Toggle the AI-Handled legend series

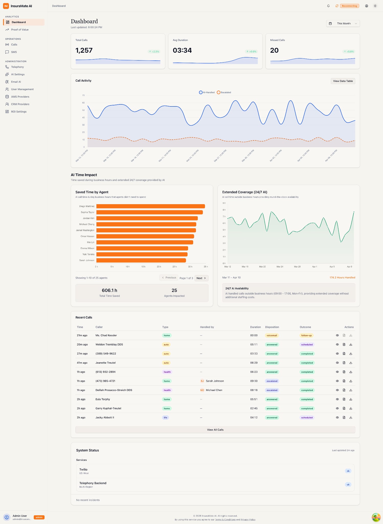(x=207, y=92)
